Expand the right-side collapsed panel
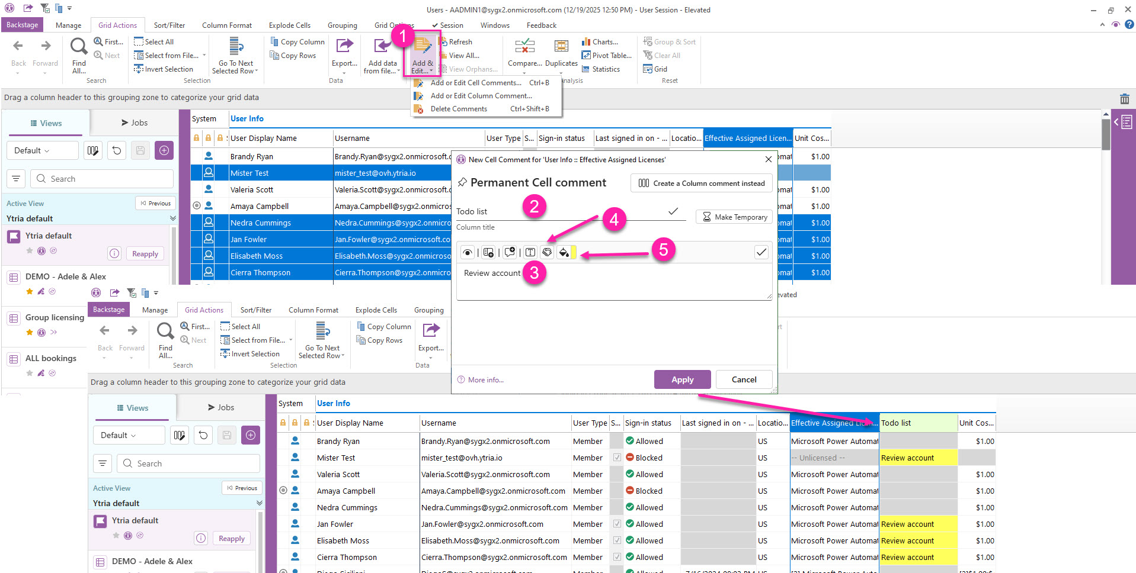1136x573 pixels. [x=1124, y=123]
